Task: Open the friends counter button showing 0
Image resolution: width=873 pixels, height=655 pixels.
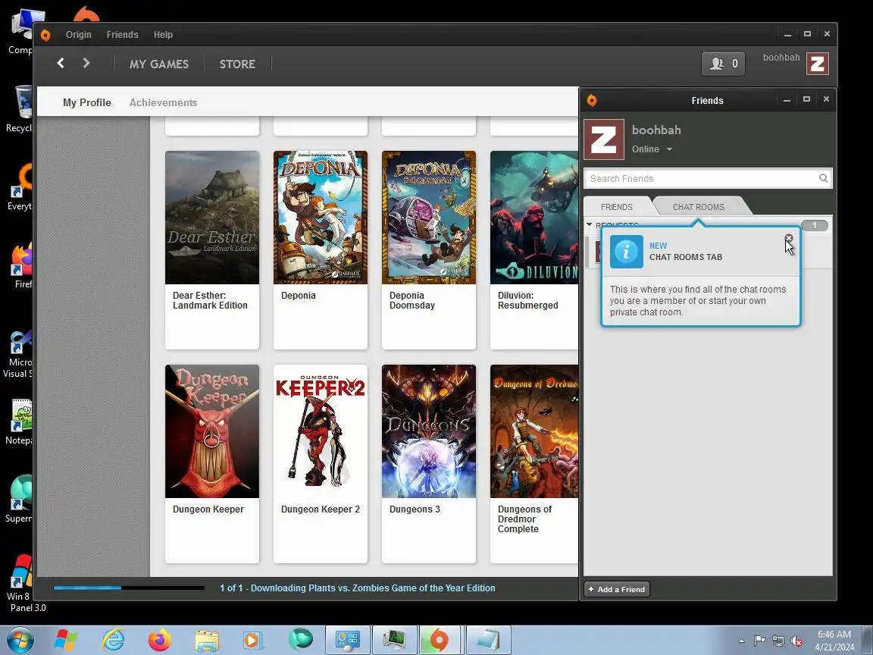Action: point(723,64)
